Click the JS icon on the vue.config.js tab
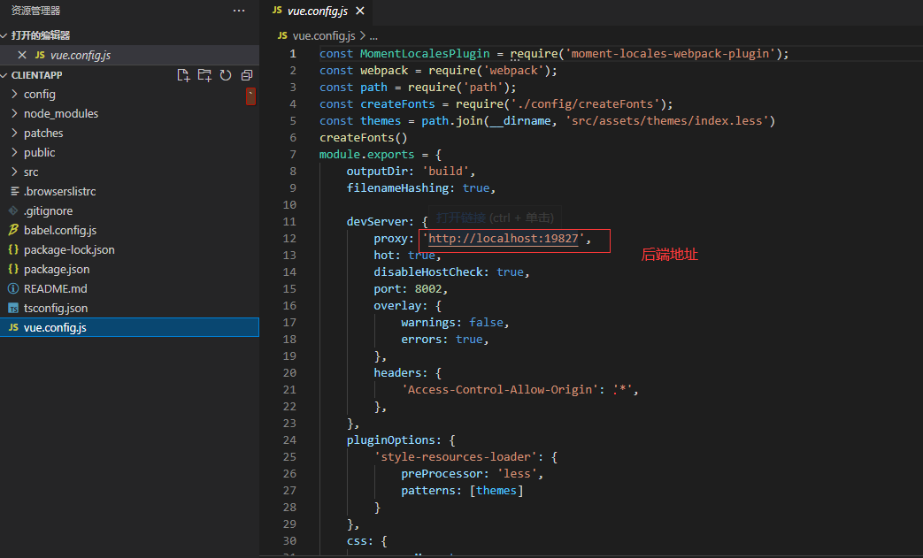 [279, 11]
